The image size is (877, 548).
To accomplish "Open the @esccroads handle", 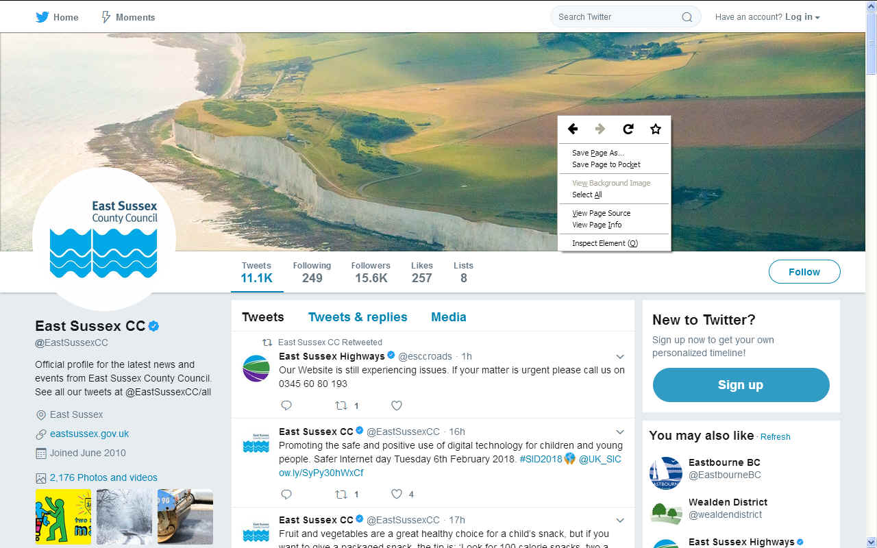I will [x=425, y=356].
